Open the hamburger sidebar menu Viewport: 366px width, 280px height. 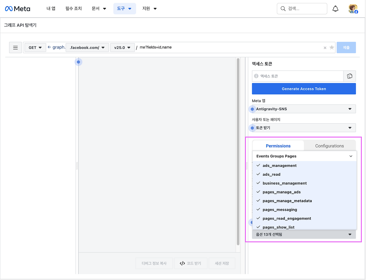(15, 48)
